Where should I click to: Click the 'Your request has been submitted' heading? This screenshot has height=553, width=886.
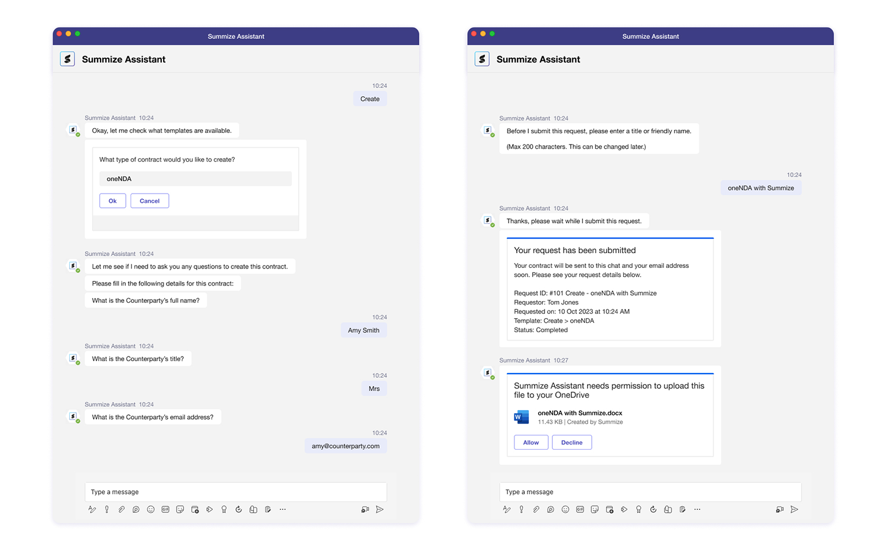(575, 250)
